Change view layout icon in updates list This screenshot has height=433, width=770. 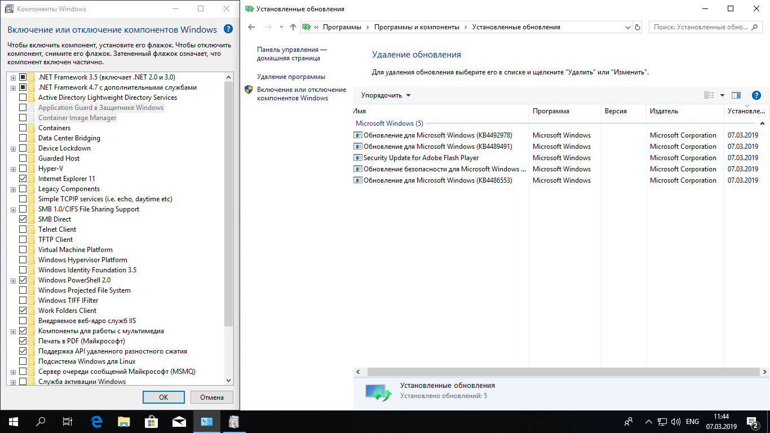click(x=709, y=95)
